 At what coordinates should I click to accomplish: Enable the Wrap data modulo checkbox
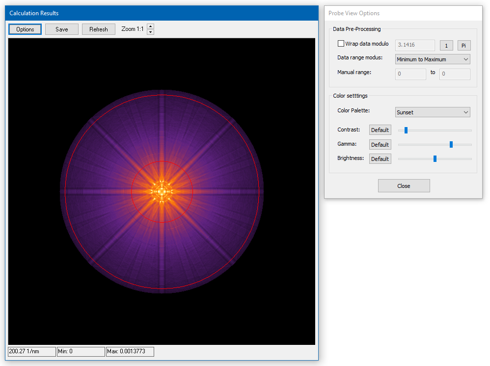coord(341,44)
